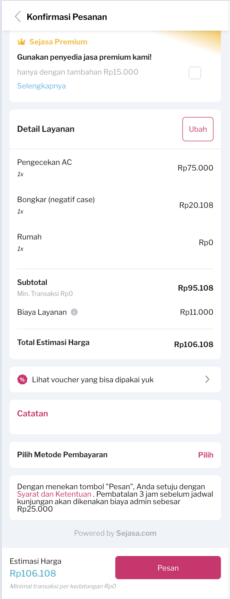Click the Rumah service item
The width and height of the screenshot is (230, 599).
(29, 237)
